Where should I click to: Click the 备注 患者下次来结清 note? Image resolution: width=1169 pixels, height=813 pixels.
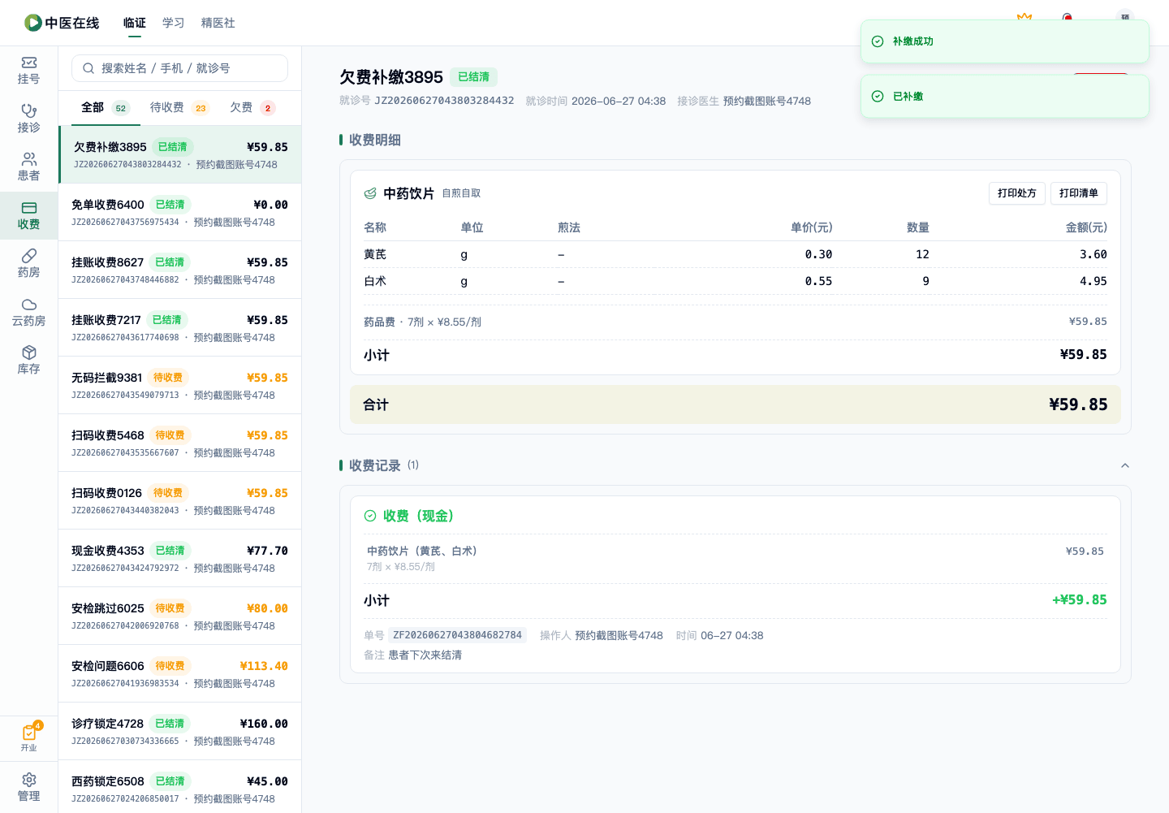point(412,655)
